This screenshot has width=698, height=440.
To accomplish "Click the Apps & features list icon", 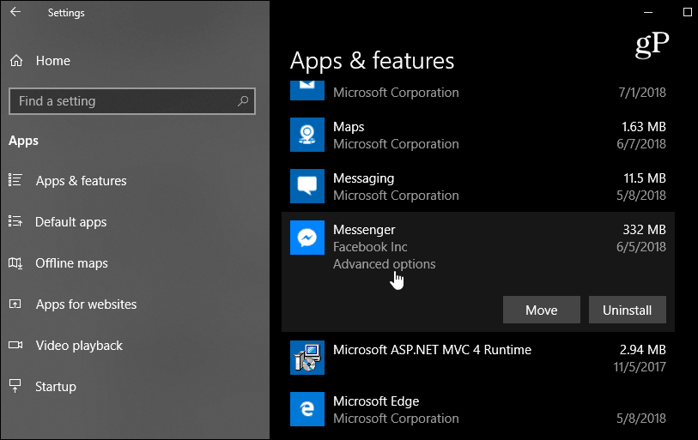I will coord(15,180).
